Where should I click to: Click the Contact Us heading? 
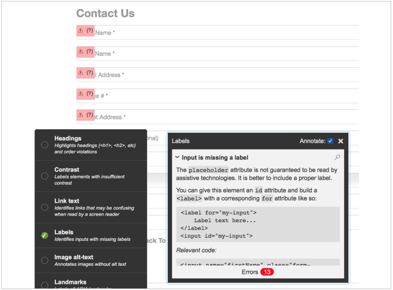pyautogui.click(x=105, y=13)
